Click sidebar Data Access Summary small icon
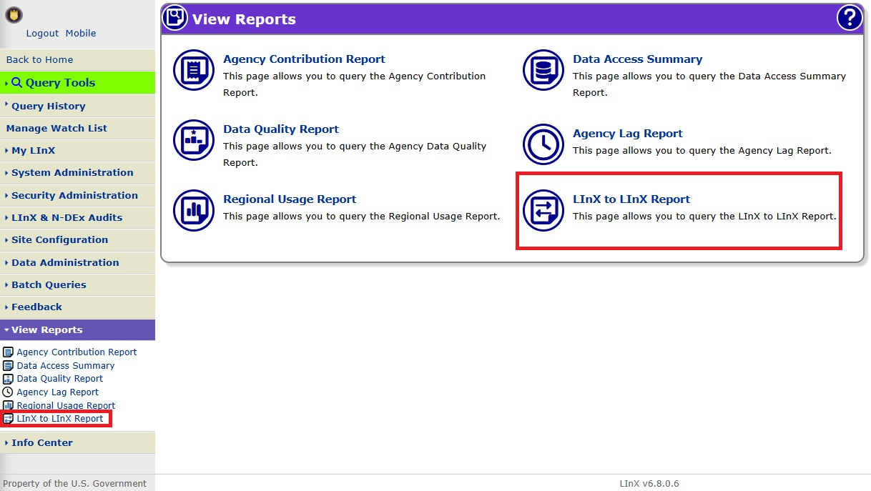This screenshot has height=491, width=871. [x=9, y=365]
